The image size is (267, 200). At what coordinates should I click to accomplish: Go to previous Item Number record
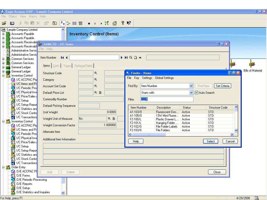coord(67,58)
